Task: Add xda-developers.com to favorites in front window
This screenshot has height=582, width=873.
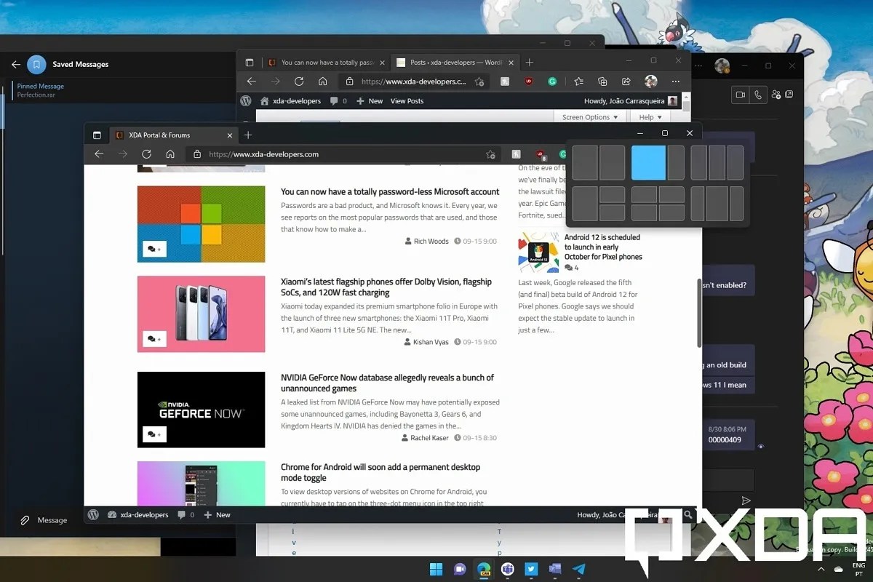Action: (x=491, y=154)
